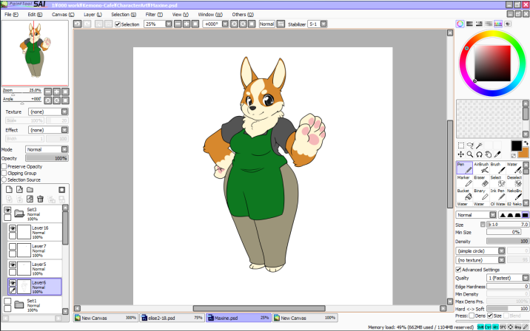Enable pressure Dens checkbox

click(472, 315)
